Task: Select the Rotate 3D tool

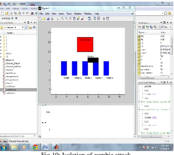Action: point(74,19)
